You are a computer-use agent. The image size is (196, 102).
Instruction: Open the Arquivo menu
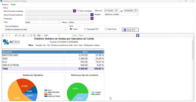5,5
